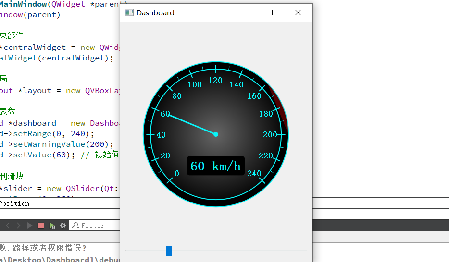Click the 20 label on the gauge
This screenshot has height=262, width=449.
click(x=165, y=156)
